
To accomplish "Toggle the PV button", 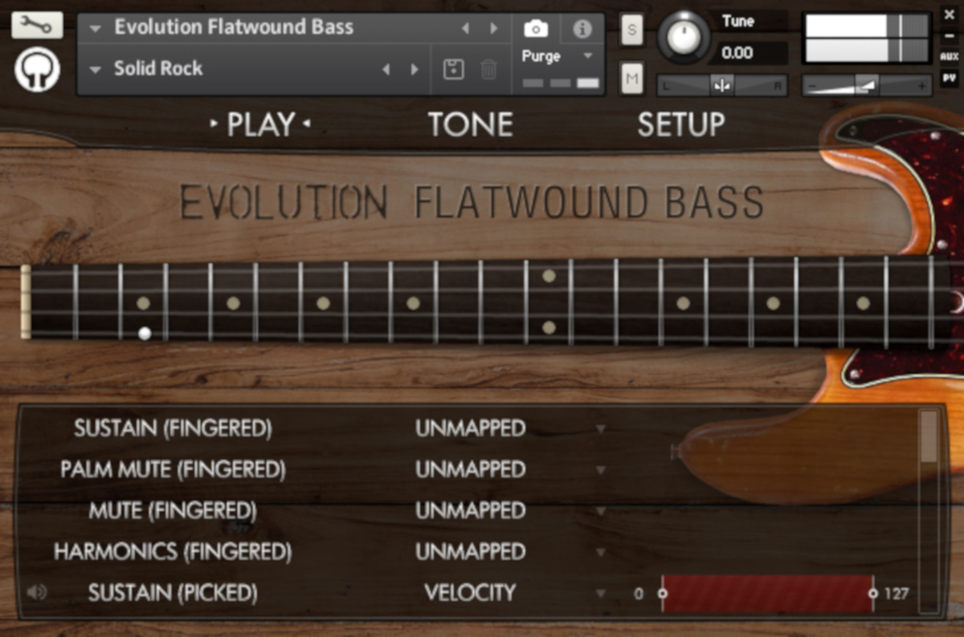I will (949, 79).
